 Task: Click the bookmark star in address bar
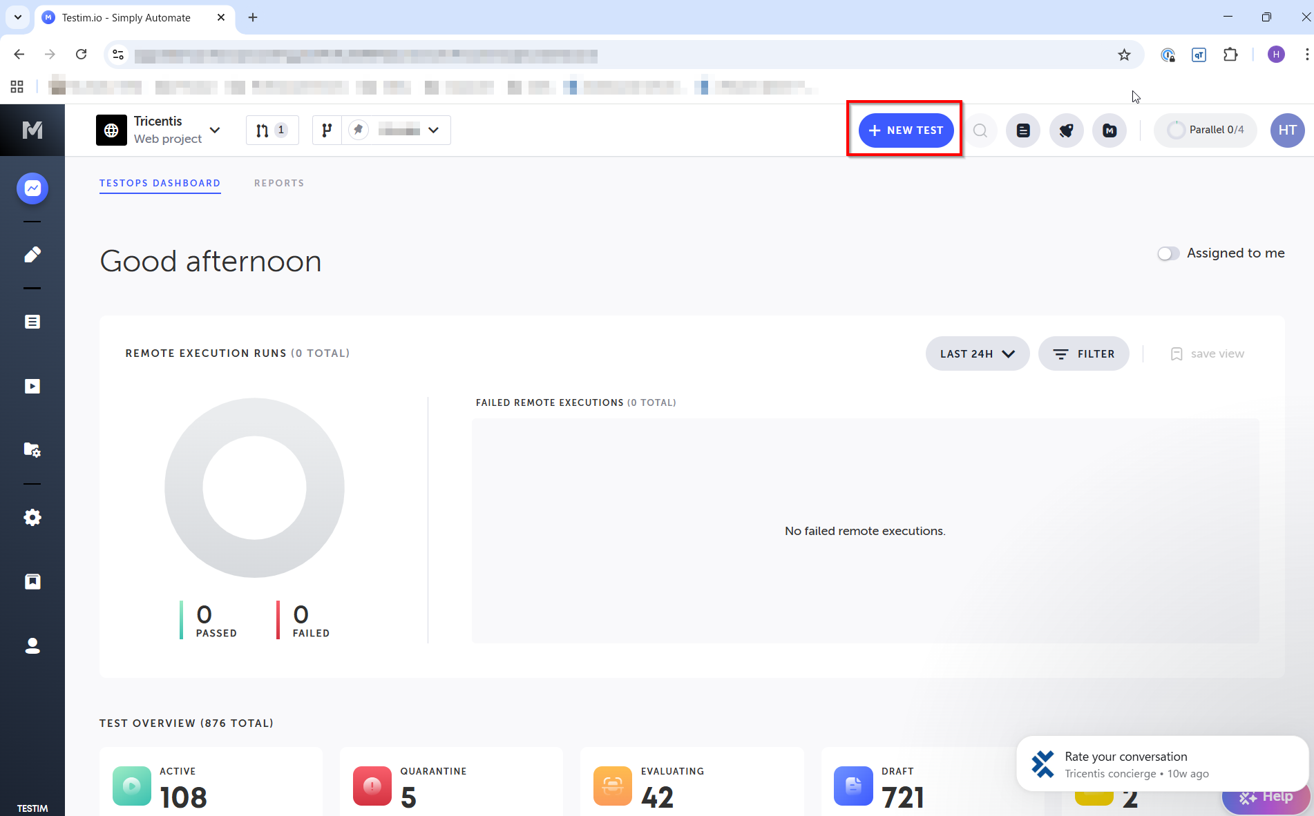(x=1124, y=55)
